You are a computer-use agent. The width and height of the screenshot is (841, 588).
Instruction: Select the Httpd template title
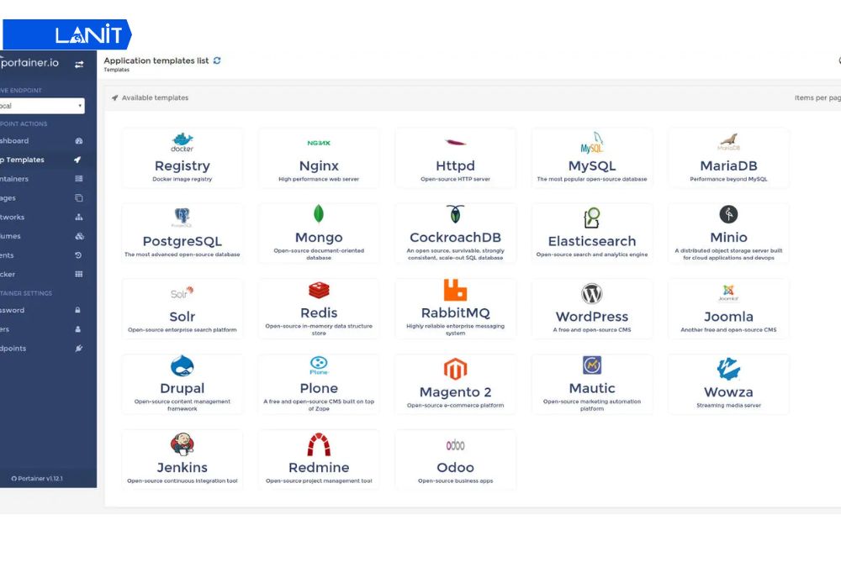pos(455,166)
